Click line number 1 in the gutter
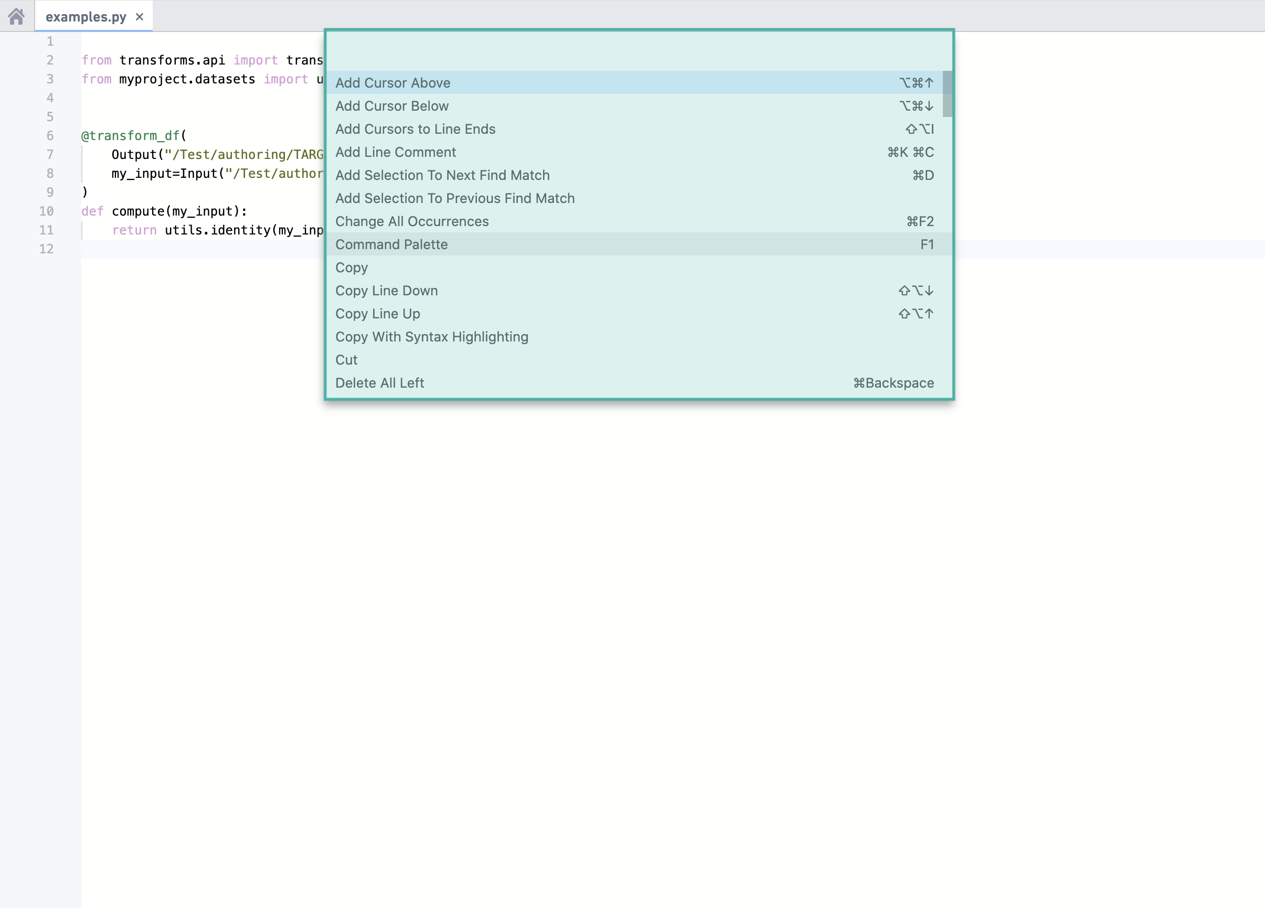This screenshot has height=908, width=1265. click(50, 41)
